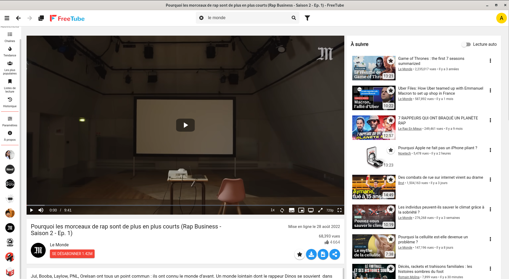Open the Nowtech channel link
The height and width of the screenshot is (279, 509).
coord(404,153)
